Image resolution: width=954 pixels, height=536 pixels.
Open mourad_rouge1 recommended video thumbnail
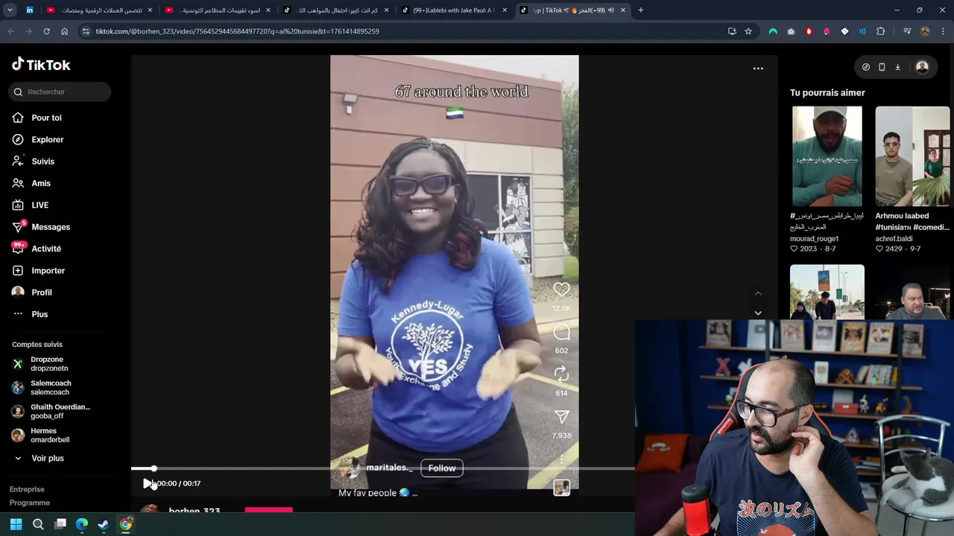[x=827, y=156]
